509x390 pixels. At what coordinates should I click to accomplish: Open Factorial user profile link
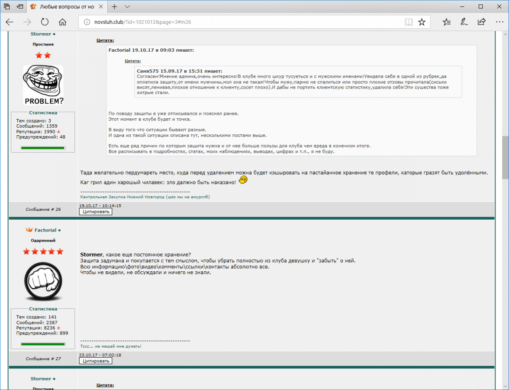click(x=45, y=230)
